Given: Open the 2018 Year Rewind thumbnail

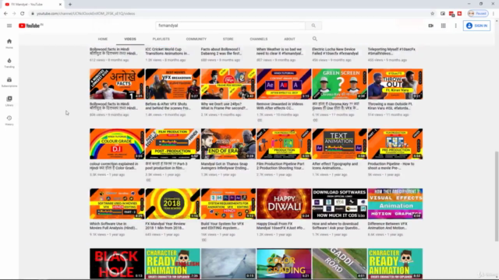Looking at the screenshot, I should click(x=173, y=204).
